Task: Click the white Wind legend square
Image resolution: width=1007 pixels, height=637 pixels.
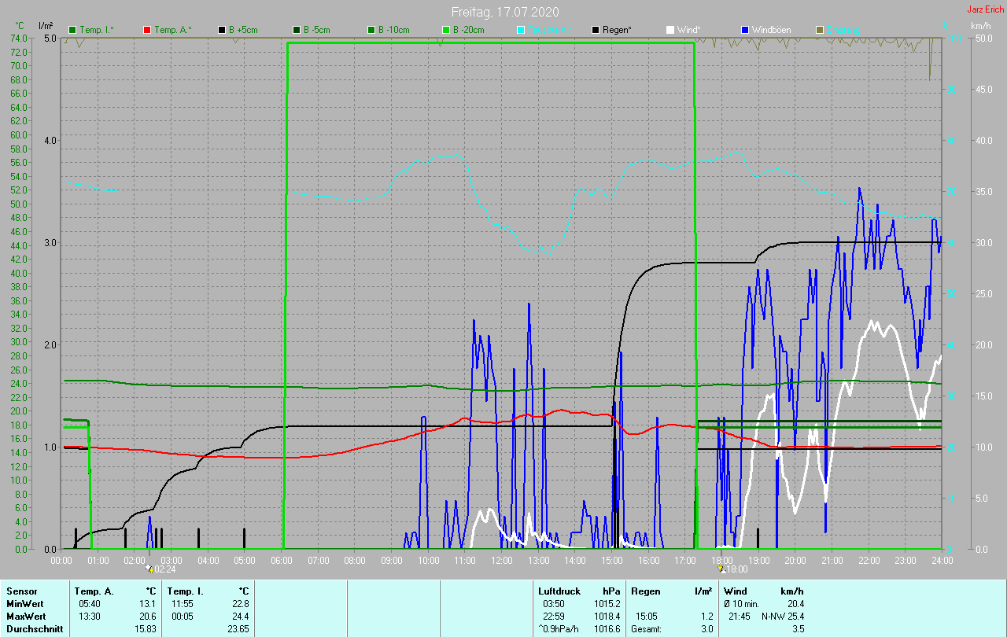Action: click(x=670, y=30)
